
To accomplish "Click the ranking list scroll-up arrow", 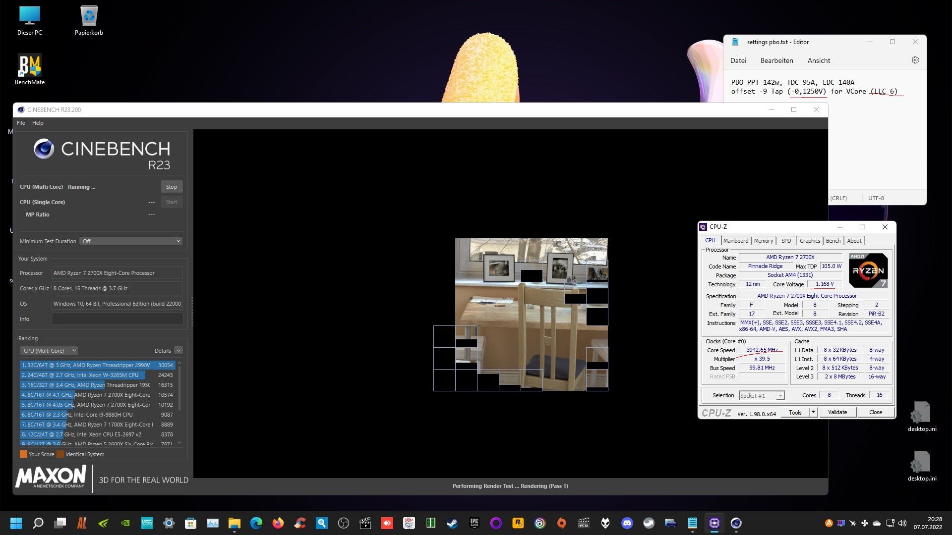I will point(179,364).
